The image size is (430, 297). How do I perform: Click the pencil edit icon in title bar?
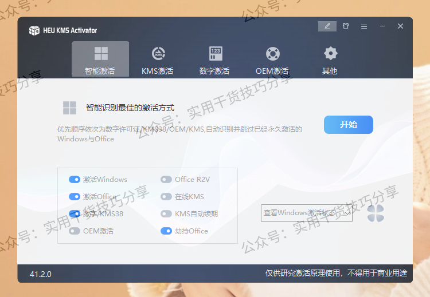pyautogui.click(x=327, y=26)
